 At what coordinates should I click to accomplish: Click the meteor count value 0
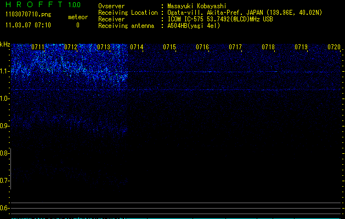click(x=78, y=25)
